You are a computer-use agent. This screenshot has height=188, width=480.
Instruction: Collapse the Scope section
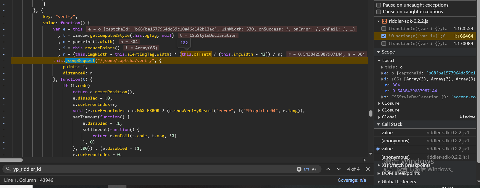tap(378, 52)
